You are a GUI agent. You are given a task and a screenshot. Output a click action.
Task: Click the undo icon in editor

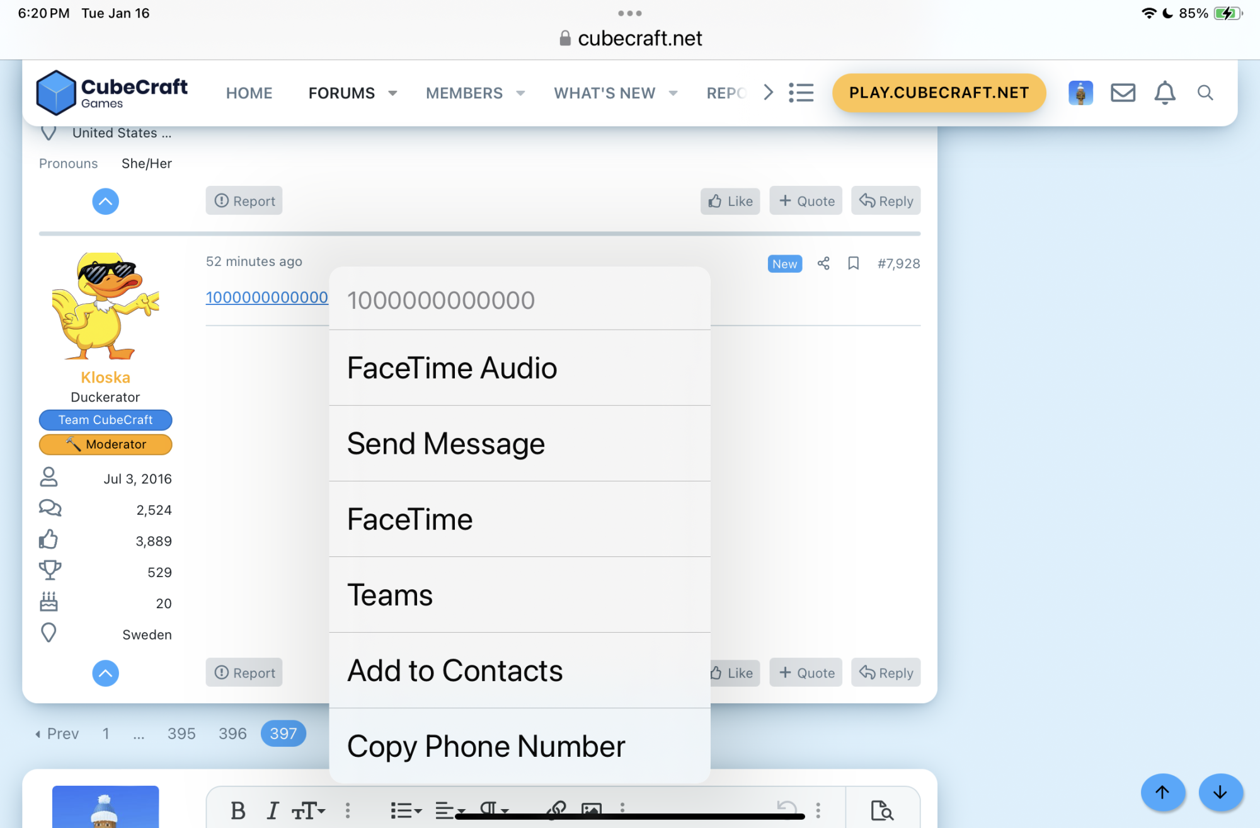tap(787, 808)
